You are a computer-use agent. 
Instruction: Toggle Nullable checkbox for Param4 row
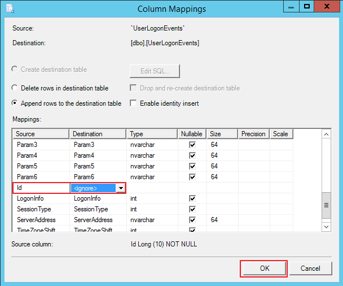(x=192, y=155)
